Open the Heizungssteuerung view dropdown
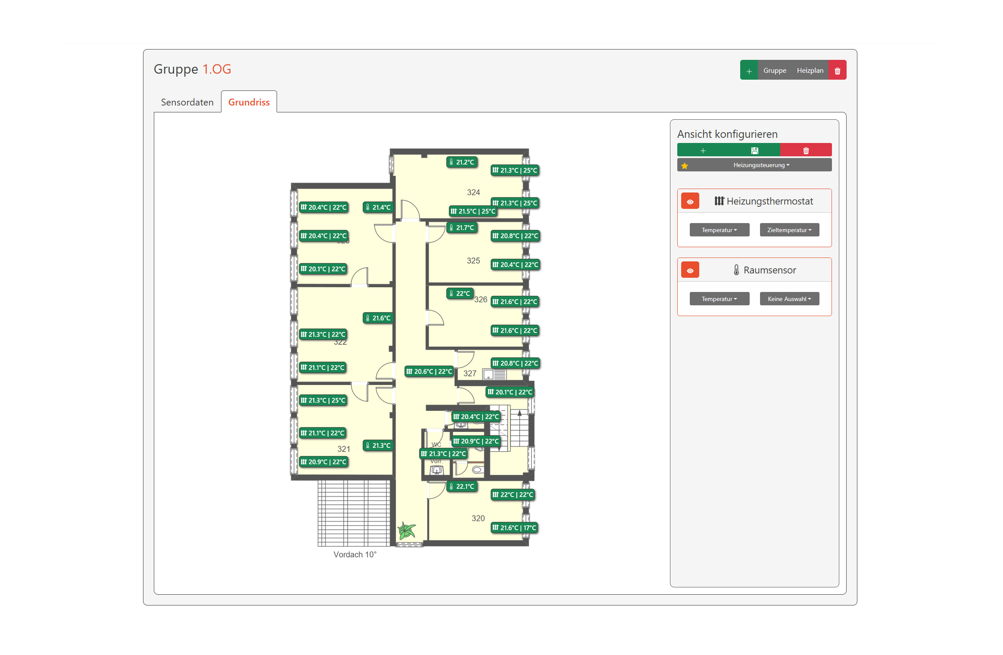 [761, 165]
